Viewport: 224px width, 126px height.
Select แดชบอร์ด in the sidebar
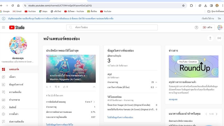(x=19, y=69)
